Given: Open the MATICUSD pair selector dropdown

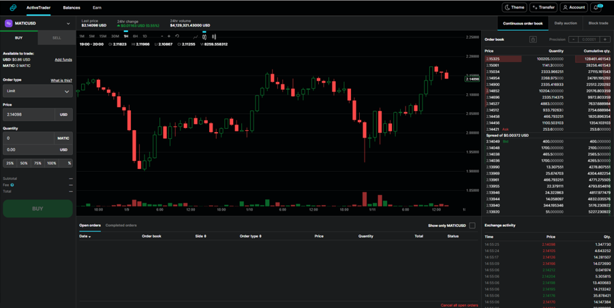Looking at the screenshot, I should click(x=37, y=23).
